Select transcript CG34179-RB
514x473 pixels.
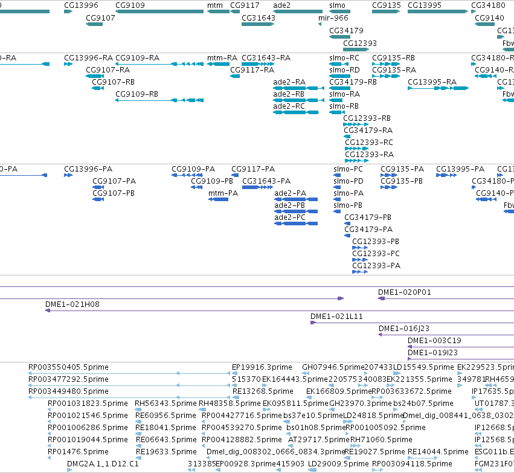[339, 88]
